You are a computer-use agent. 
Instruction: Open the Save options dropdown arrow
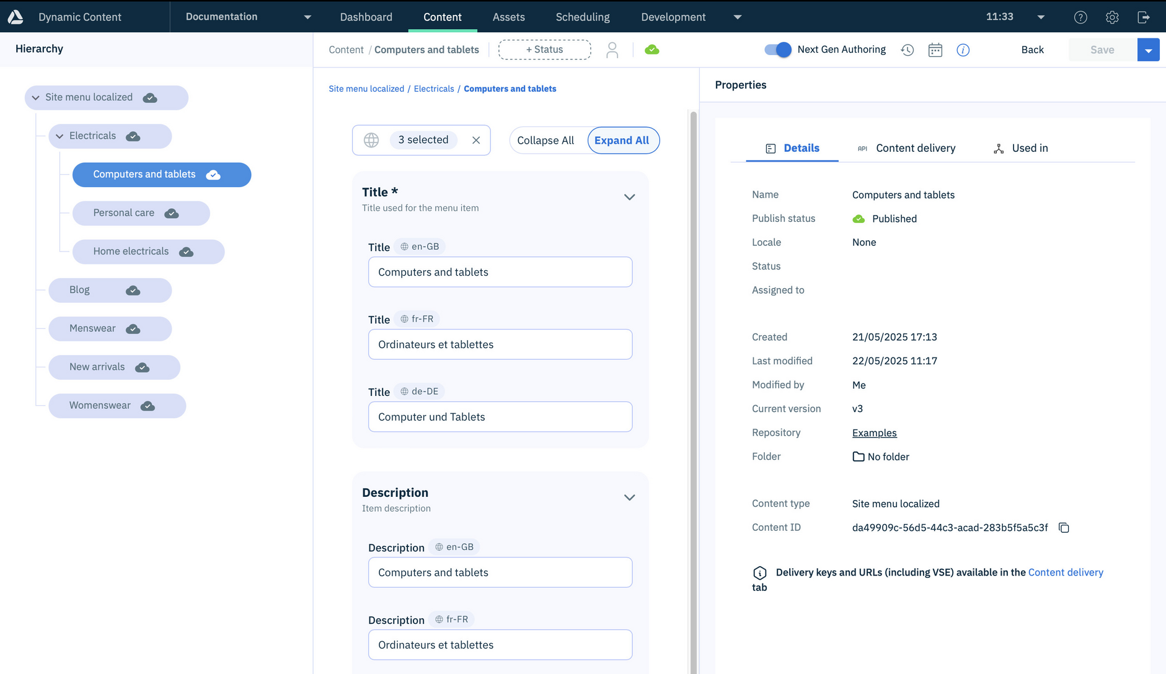click(1149, 50)
